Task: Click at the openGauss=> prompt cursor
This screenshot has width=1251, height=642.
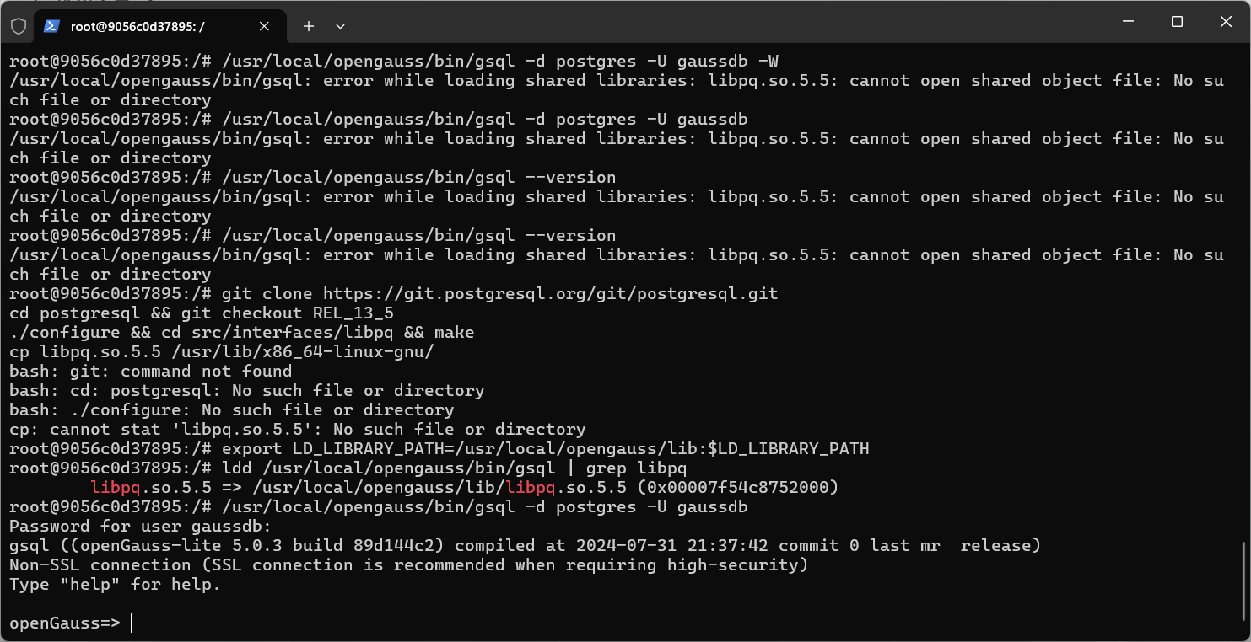Action: (x=132, y=623)
